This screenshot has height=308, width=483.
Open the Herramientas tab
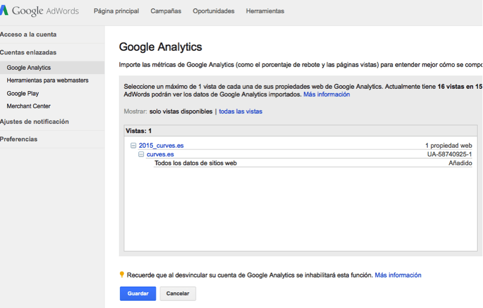tap(265, 11)
